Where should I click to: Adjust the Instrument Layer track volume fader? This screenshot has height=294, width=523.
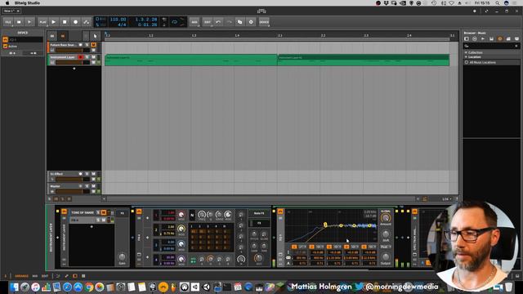click(x=73, y=62)
